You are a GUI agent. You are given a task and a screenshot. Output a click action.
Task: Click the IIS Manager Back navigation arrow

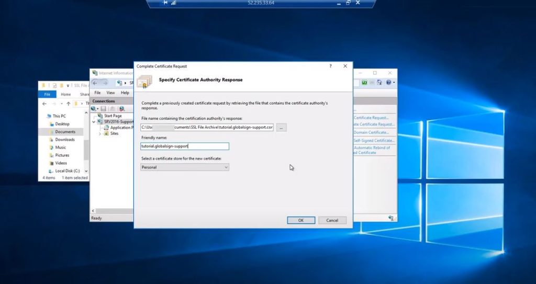point(95,83)
